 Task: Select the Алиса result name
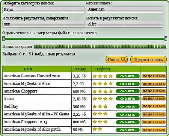click(9, 99)
